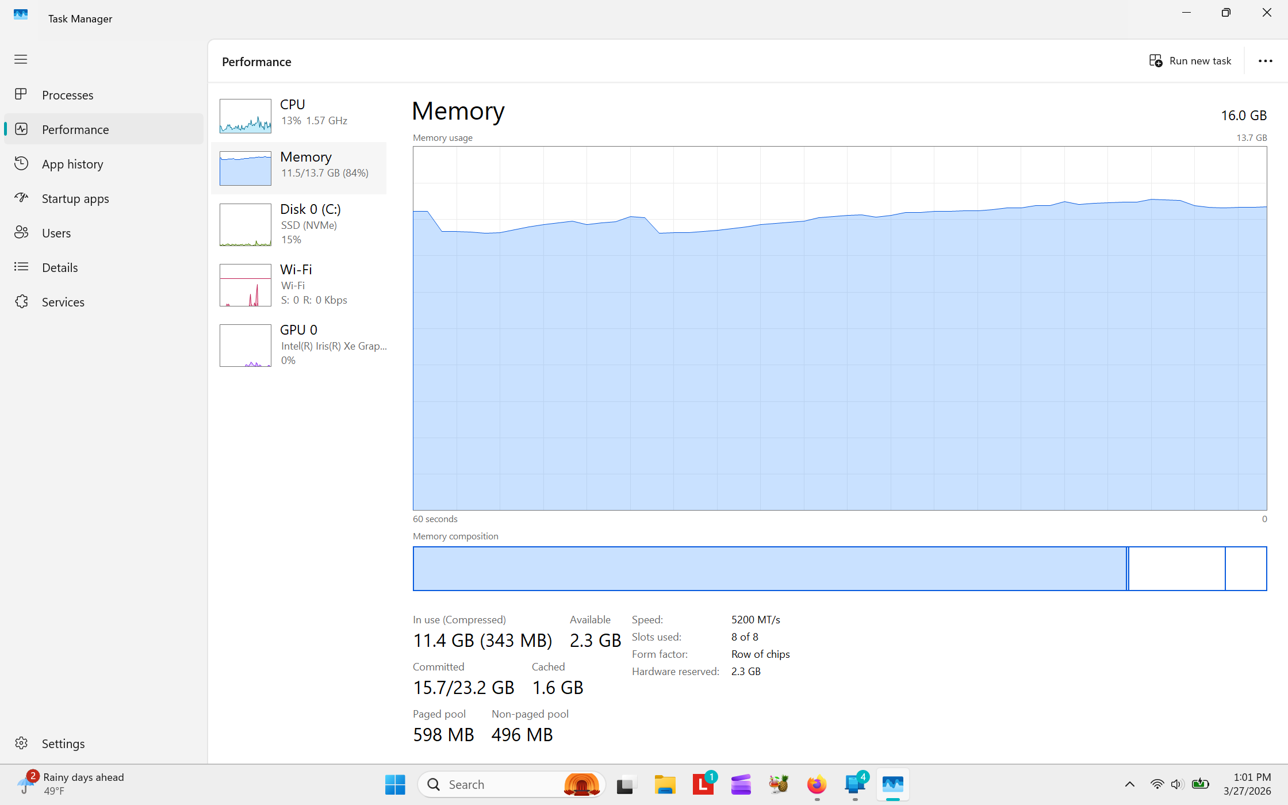The height and width of the screenshot is (805, 1288).
Task: Click the taskbar Search field
Action: point(494,784)
